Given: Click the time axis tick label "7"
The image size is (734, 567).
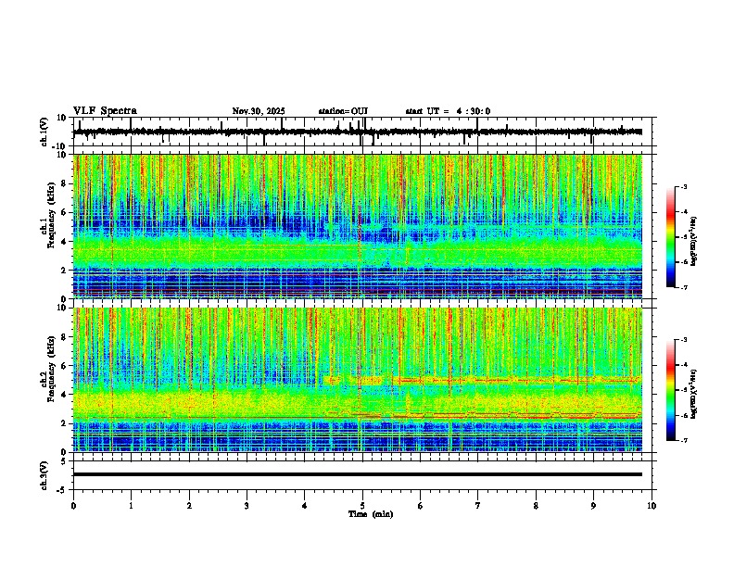Looking at the screenshot, I should [x=478, y=506].
